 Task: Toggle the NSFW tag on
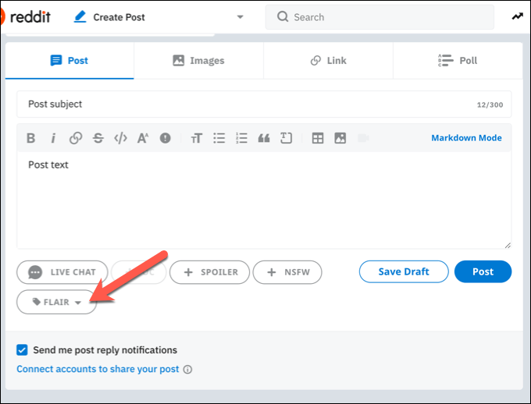click(x=287, y=271)
